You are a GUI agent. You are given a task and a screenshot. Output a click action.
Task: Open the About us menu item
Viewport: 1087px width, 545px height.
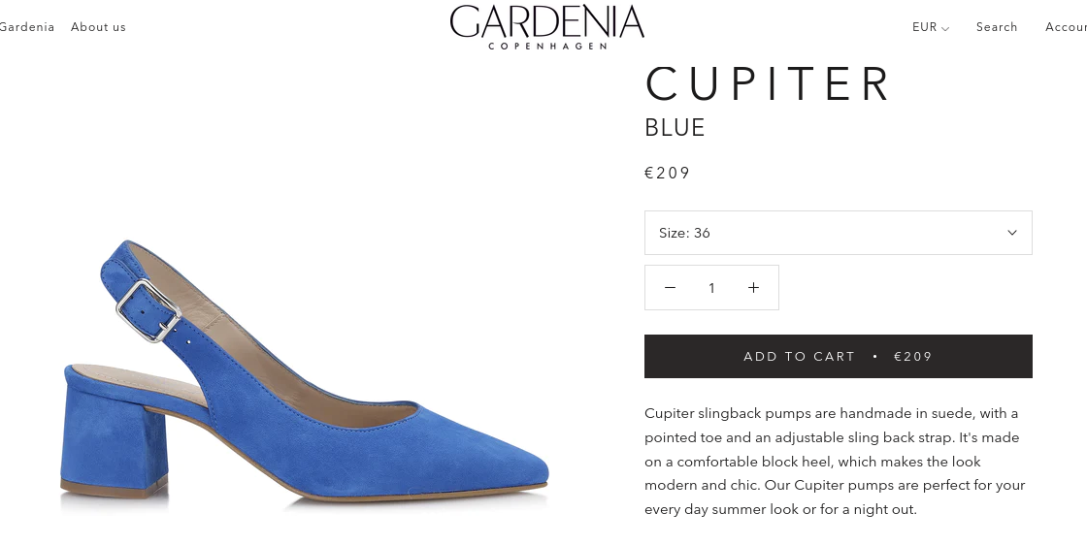pos(98,27)
